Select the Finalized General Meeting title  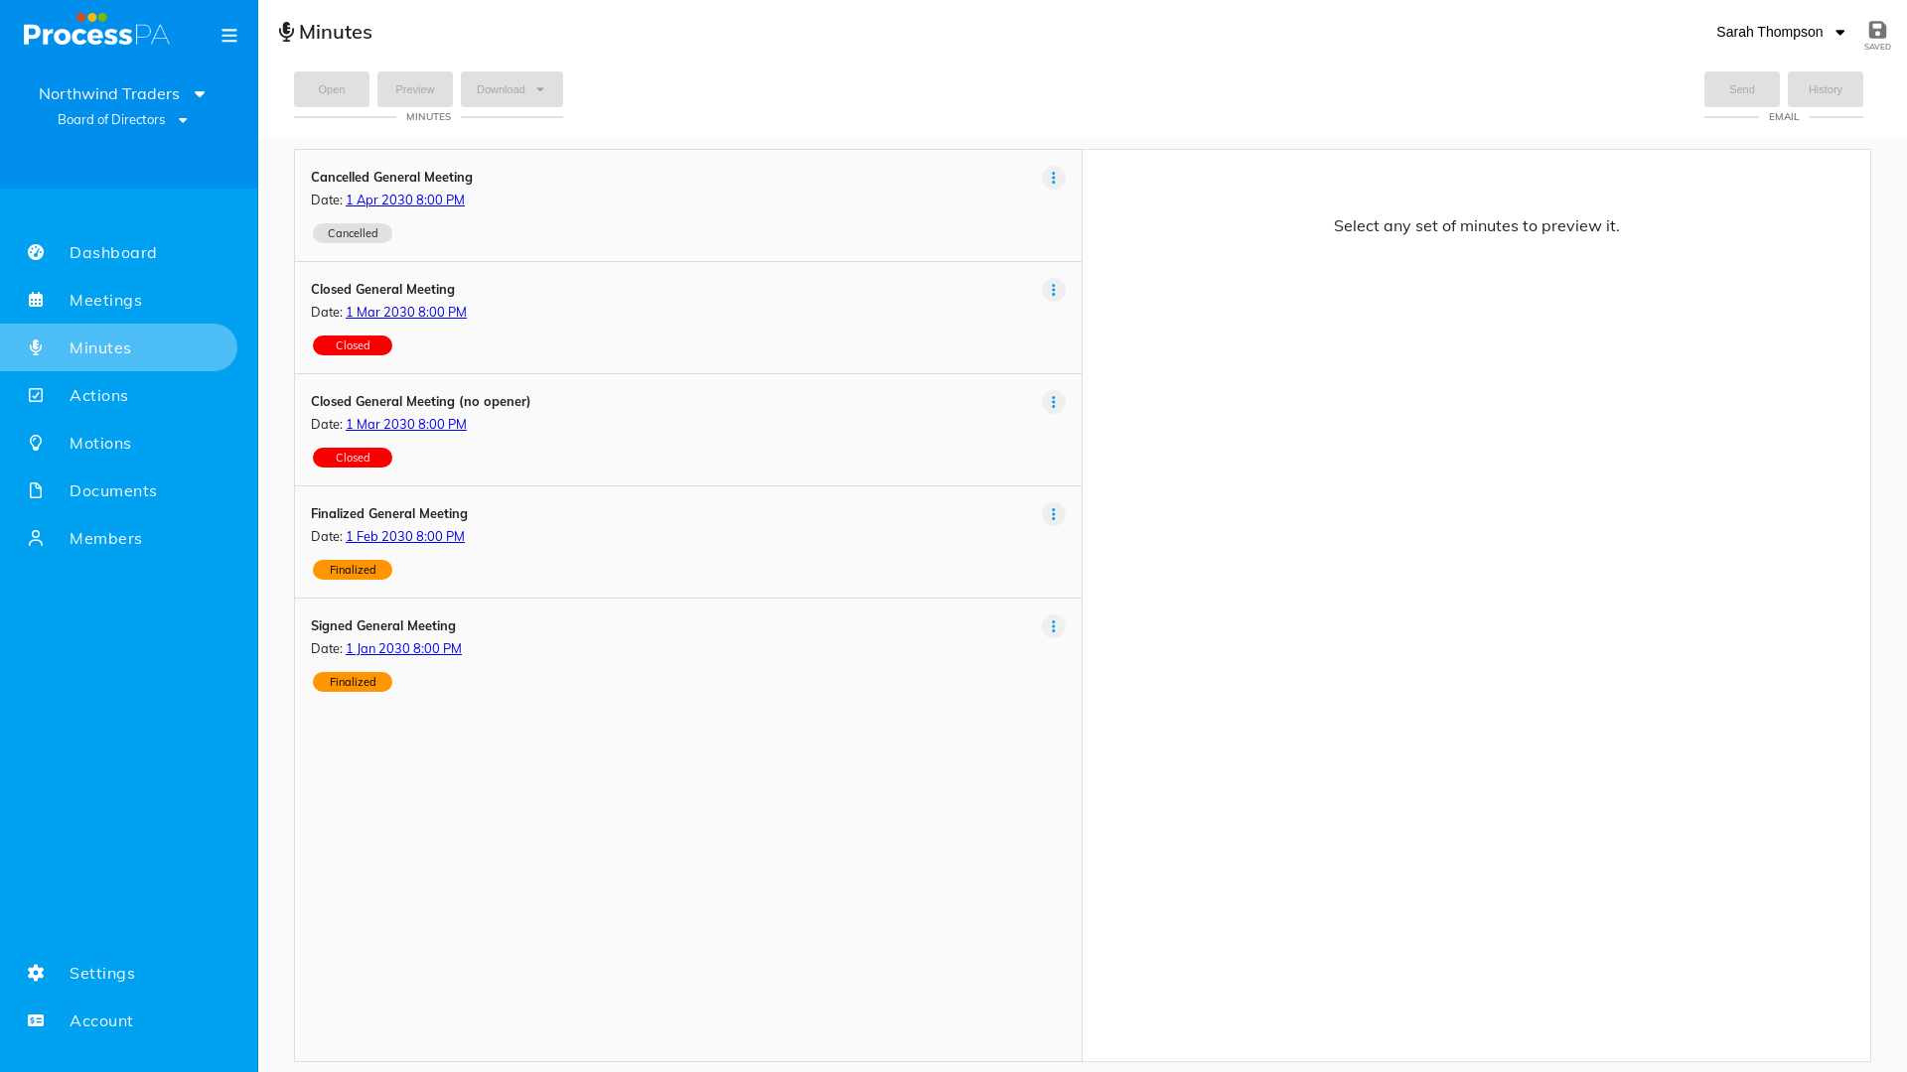click(x=389, y=513)
